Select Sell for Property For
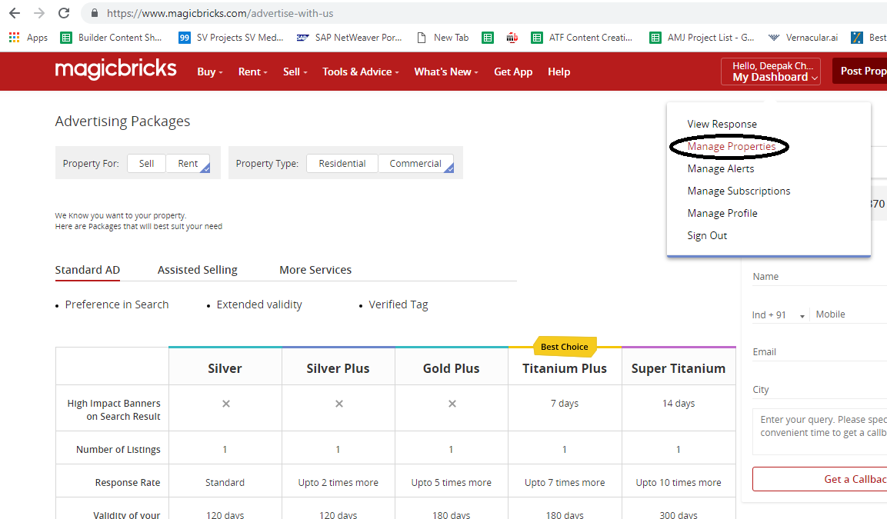 pos(146,163)
